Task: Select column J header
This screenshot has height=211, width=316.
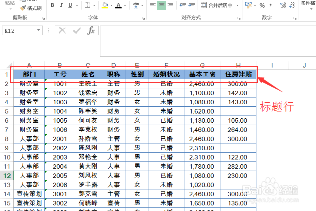Action: [x=304, y=65]
